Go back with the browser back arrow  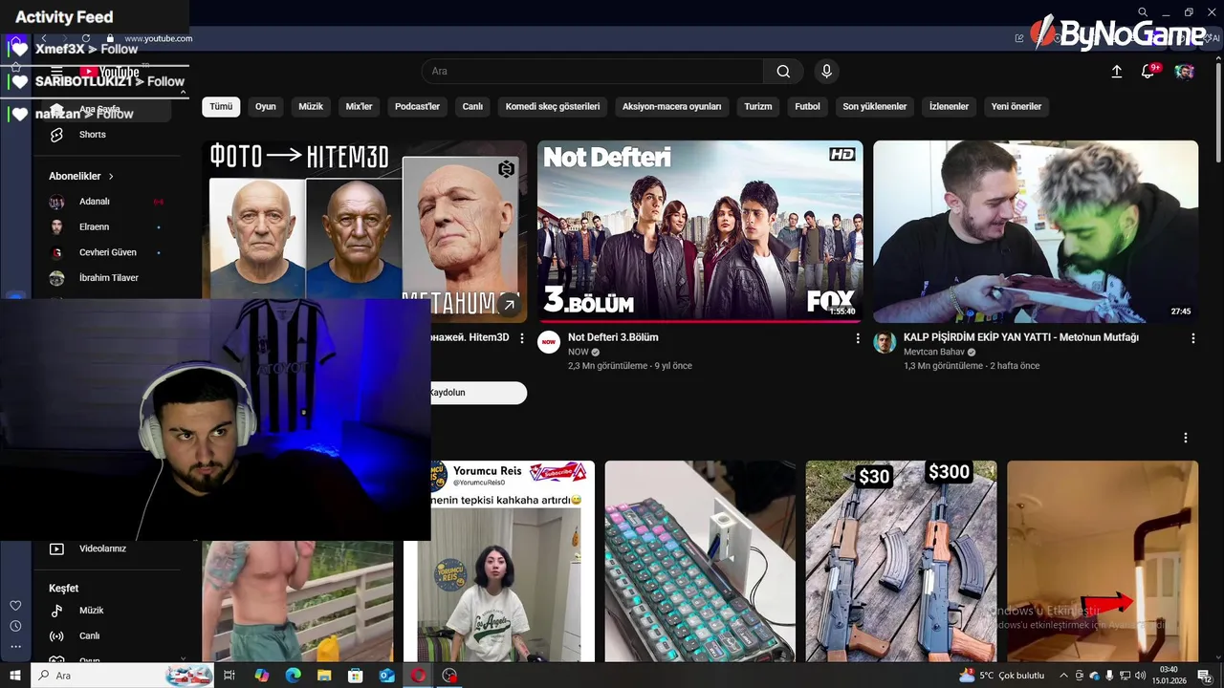point(43,38)
